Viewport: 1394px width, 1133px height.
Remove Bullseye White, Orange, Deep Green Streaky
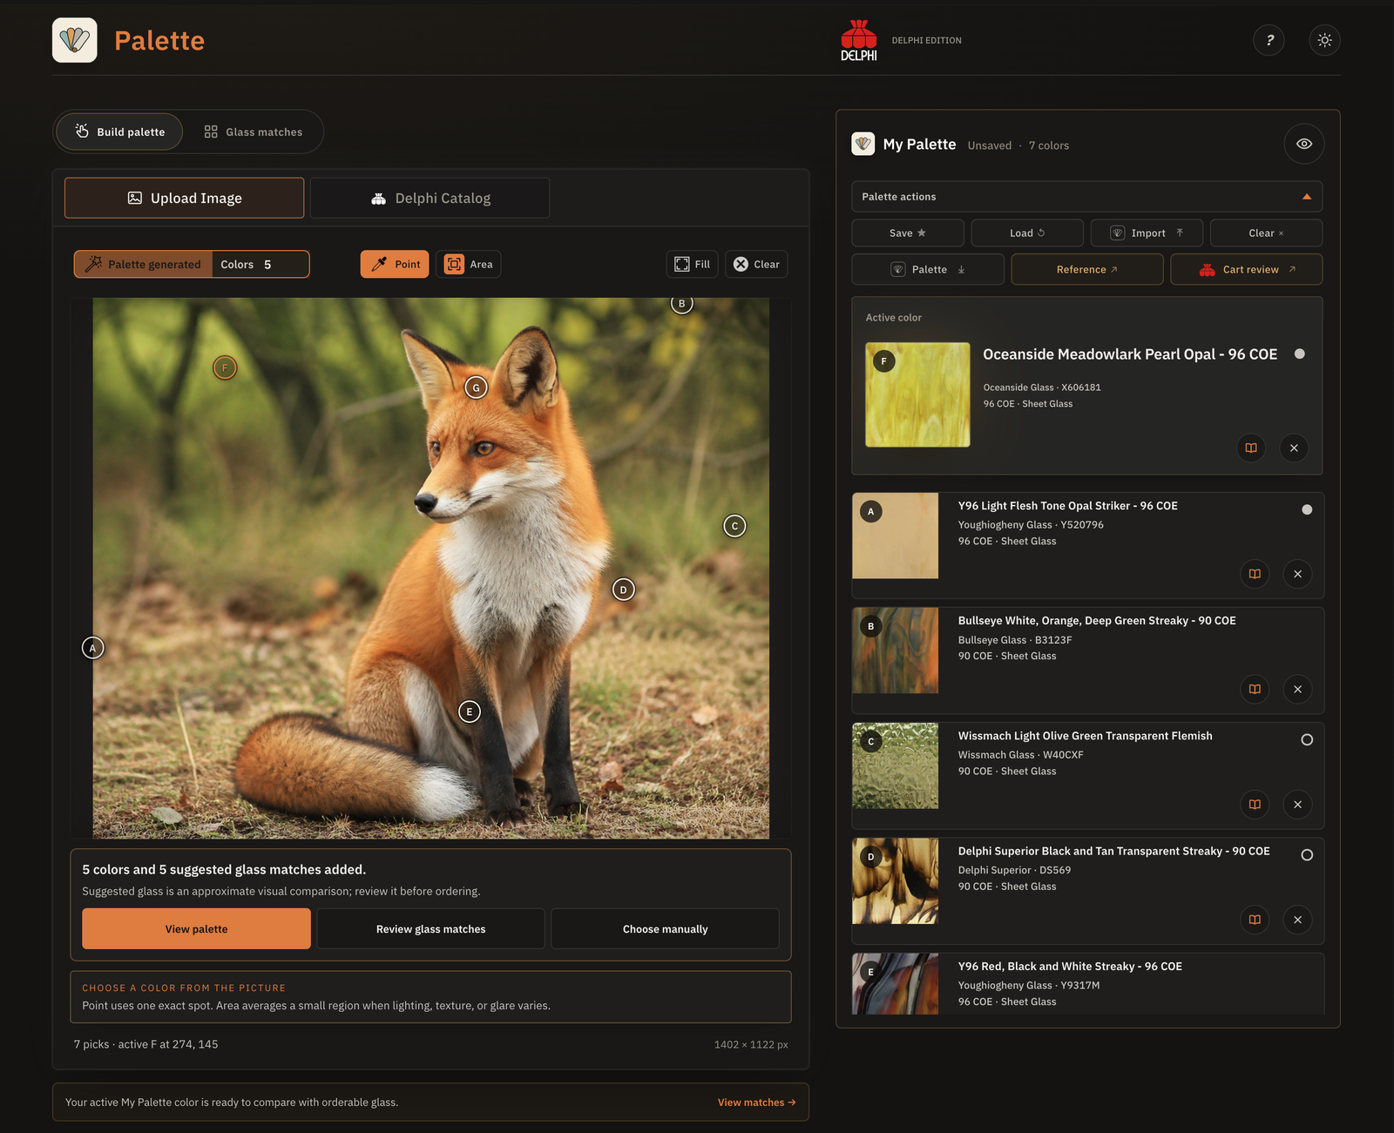click(1297, 689)
